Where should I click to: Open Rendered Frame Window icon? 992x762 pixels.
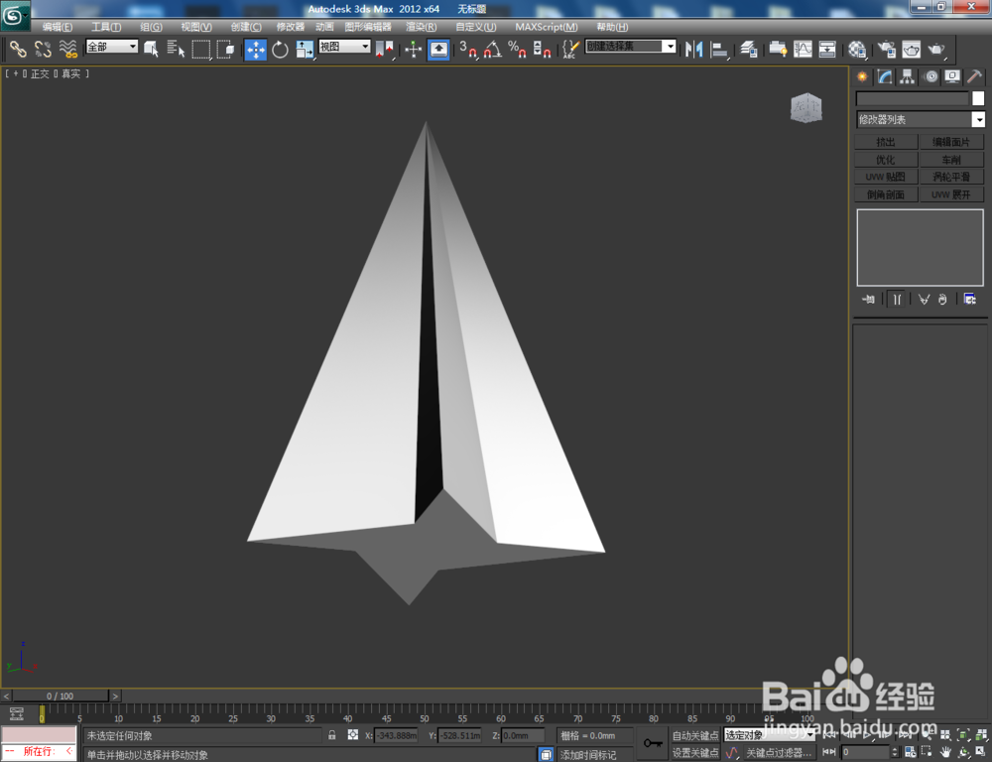(x=912, y=50)
